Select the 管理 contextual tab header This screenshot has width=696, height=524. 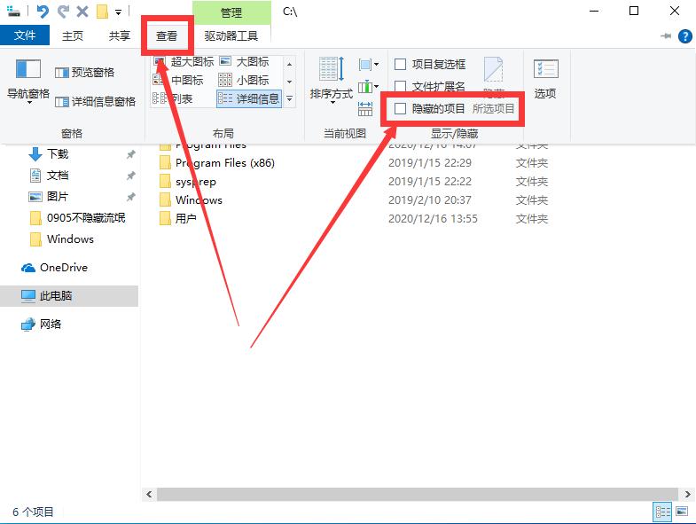click(x=231, y=13)
